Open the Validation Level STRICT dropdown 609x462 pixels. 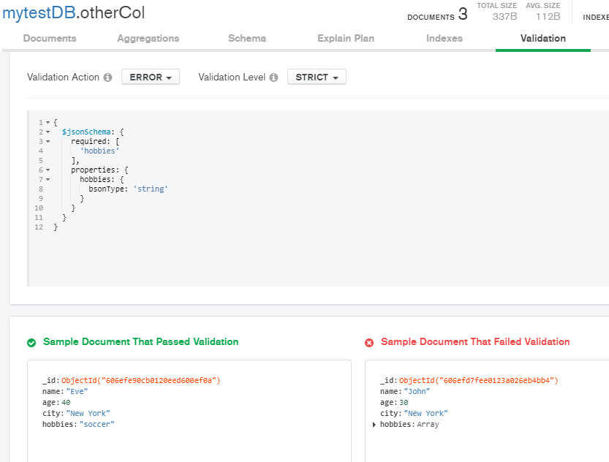coord(317,77)
